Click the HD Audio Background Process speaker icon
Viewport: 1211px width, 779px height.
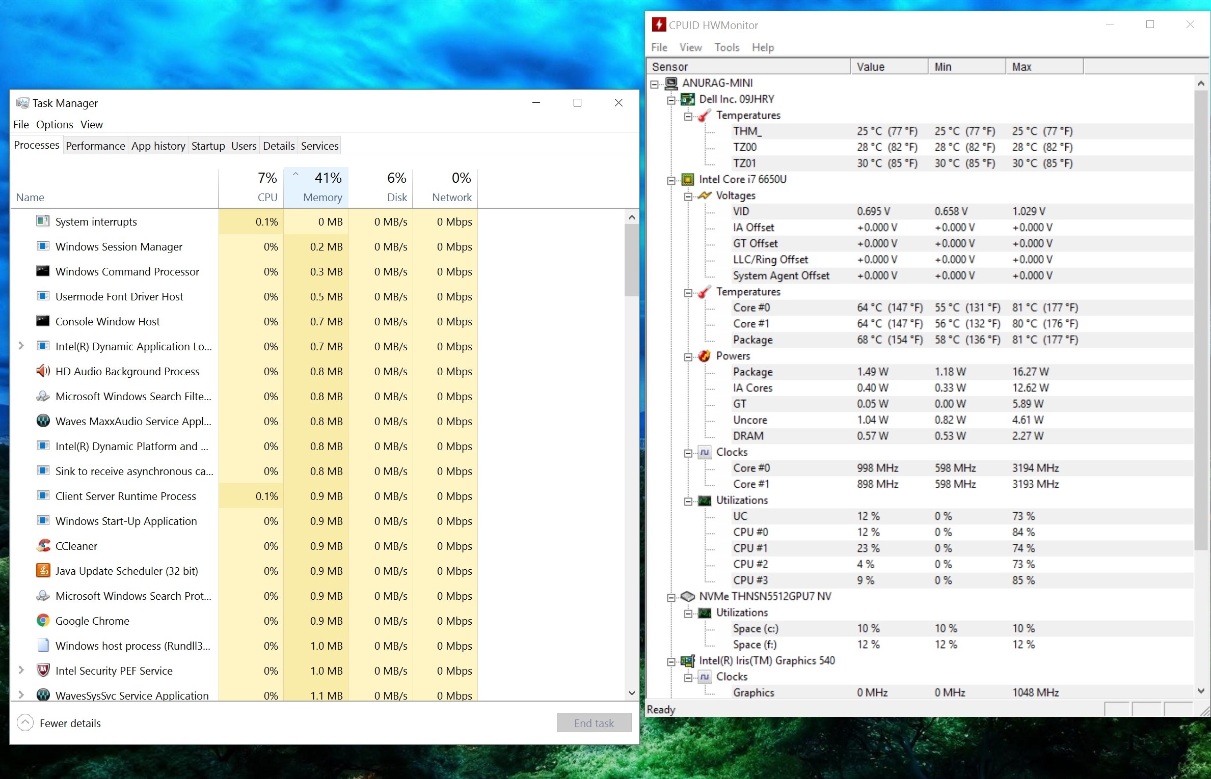click(43, 371)
